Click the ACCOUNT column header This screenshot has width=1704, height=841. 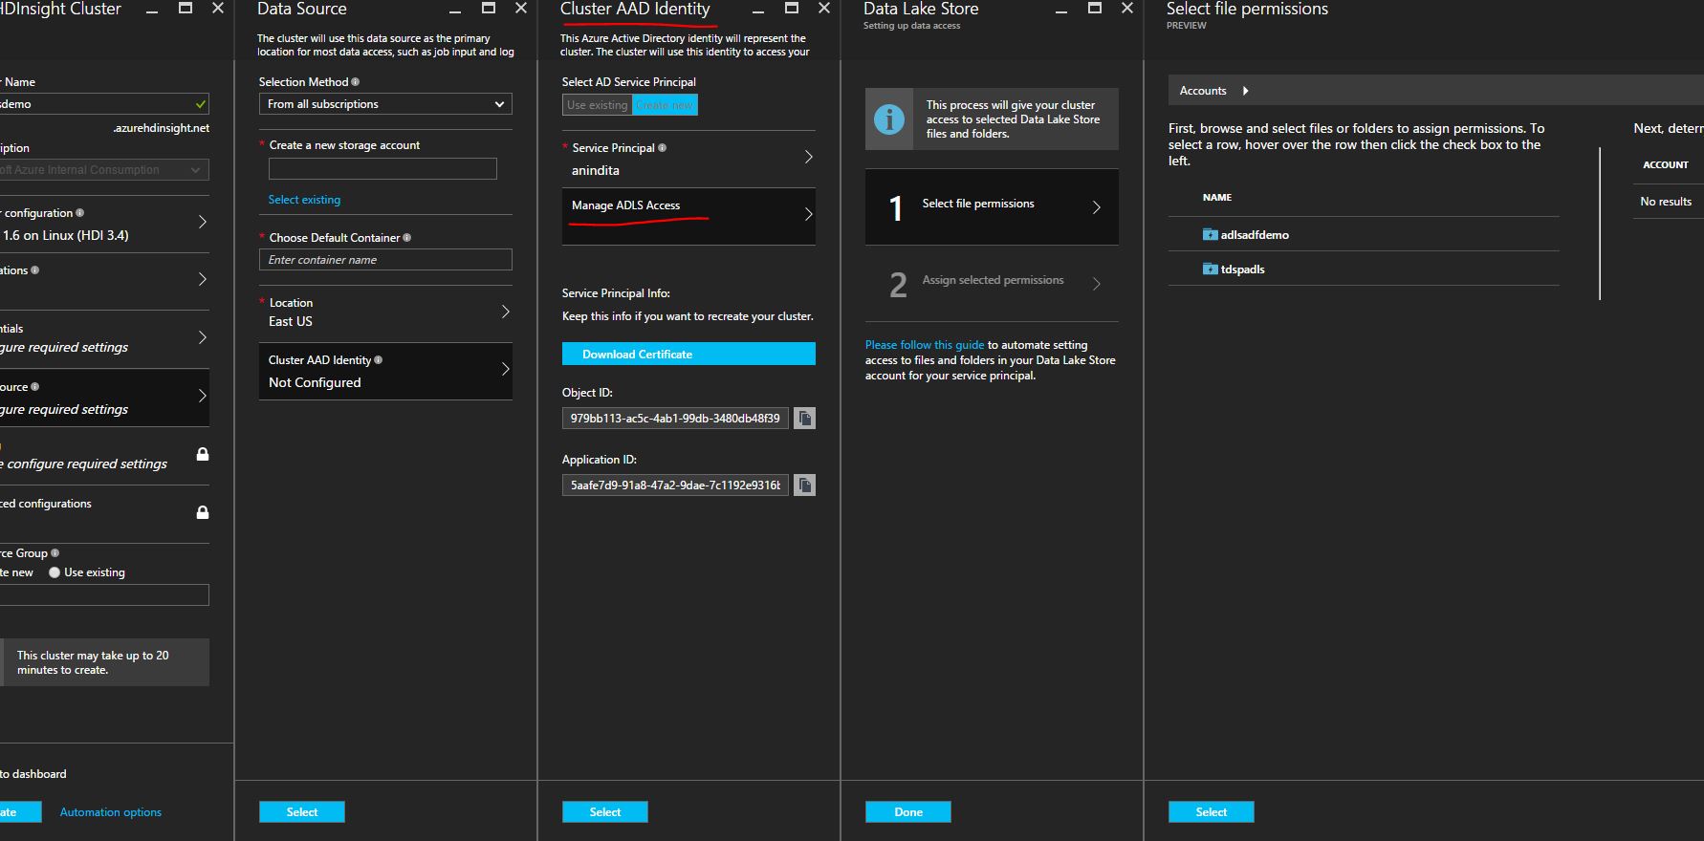point(1666,165)
